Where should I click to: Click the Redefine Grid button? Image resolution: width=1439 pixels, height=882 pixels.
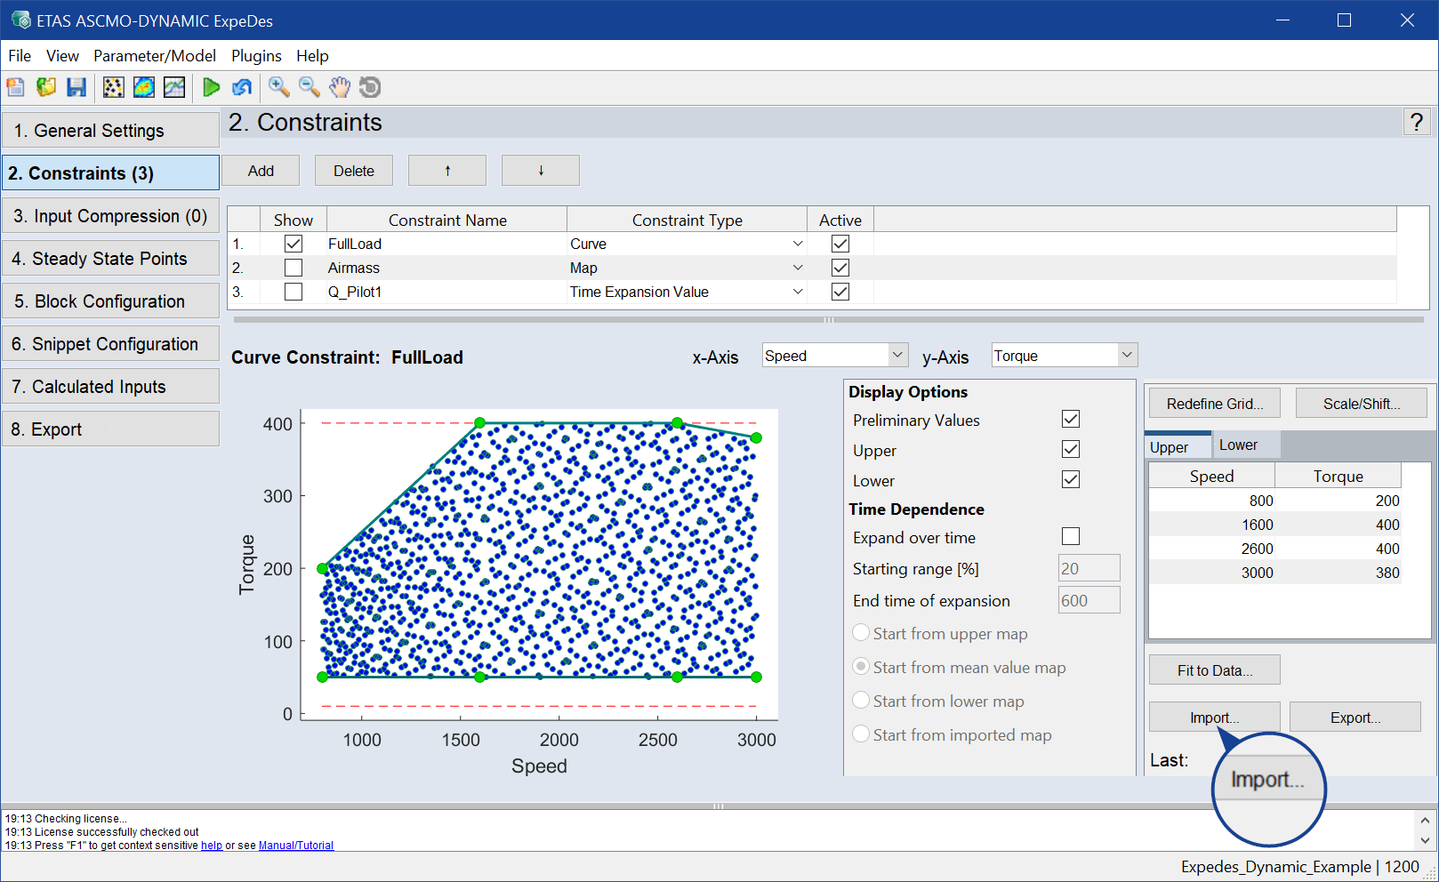(1214, 404)
